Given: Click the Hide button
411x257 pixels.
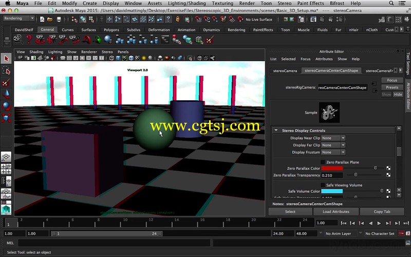Looking at the screenshot, I should [398, 95].
